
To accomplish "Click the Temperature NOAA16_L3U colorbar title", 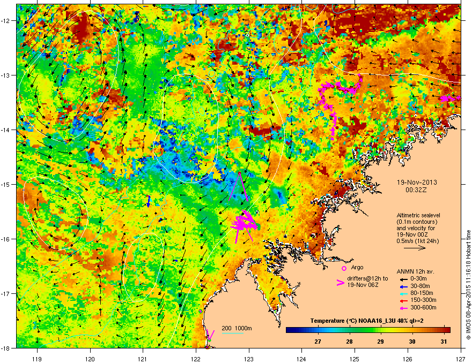I will click(x=367, y=321).
